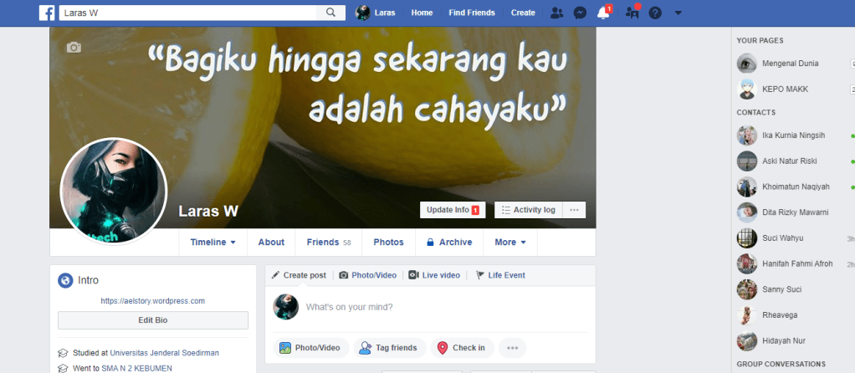
Task: Click the Update Info button
Action: [452, 210]
